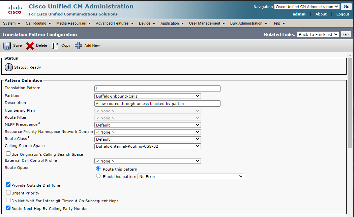Open the MLPP Precedence dropdown
354x217 pixels.
[148, 125]
